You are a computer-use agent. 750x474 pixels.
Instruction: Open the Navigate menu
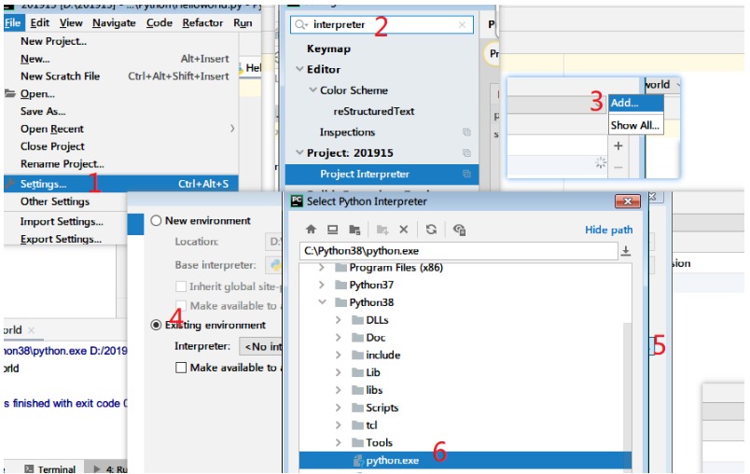(114, 22)
